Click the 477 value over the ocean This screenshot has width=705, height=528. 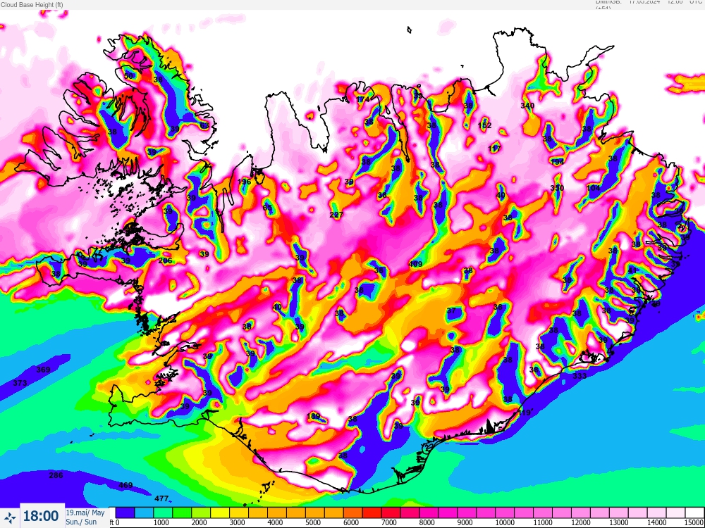pos(161,498)
